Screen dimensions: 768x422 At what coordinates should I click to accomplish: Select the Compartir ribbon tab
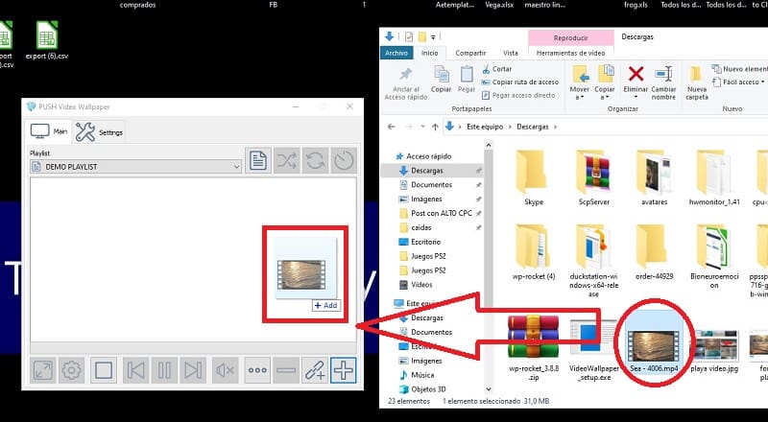[470, 53]
